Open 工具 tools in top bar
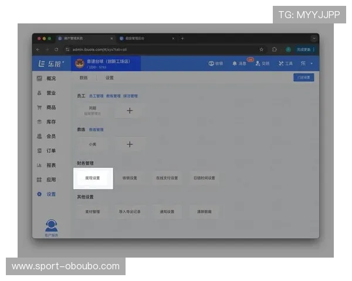This screenshot has height=281, width=352. (x=286, y=63)
